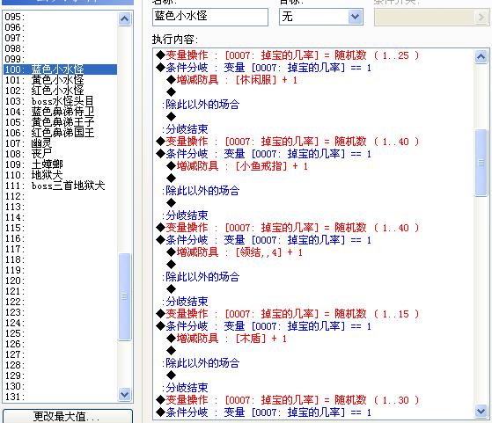Click the command list scroll up arrow
The image size is (492, 423).
pos(481,56)
